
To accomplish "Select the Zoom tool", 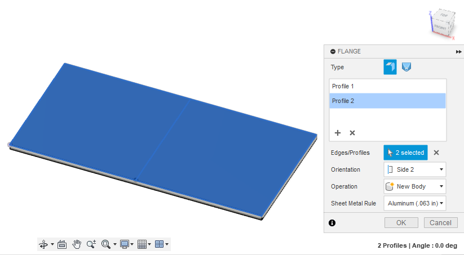I will 91,244.
